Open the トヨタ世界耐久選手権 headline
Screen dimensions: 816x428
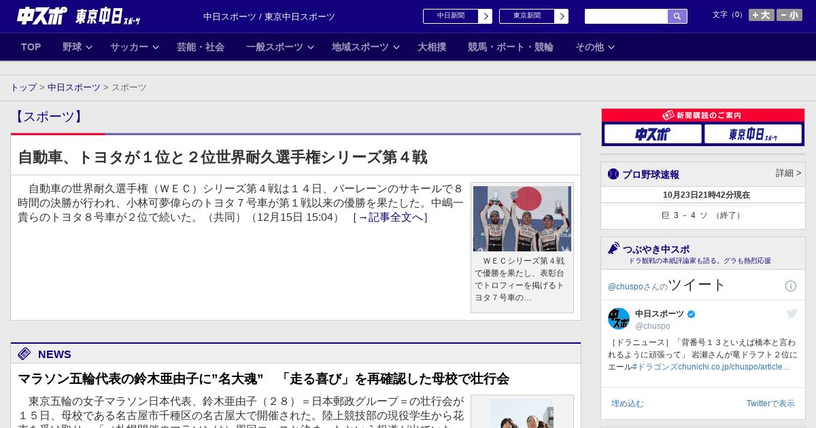(x=222, y=157)
